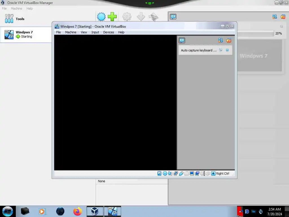The height and width of the screenshot is (217, 289).
Task: Open Manager's Help menu
Action: 29,8
